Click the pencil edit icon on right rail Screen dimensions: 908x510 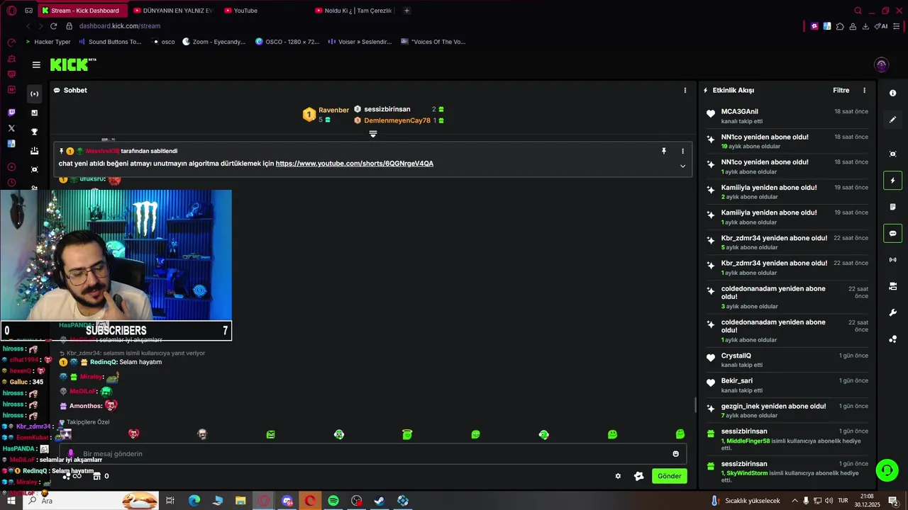click(892, 120)
